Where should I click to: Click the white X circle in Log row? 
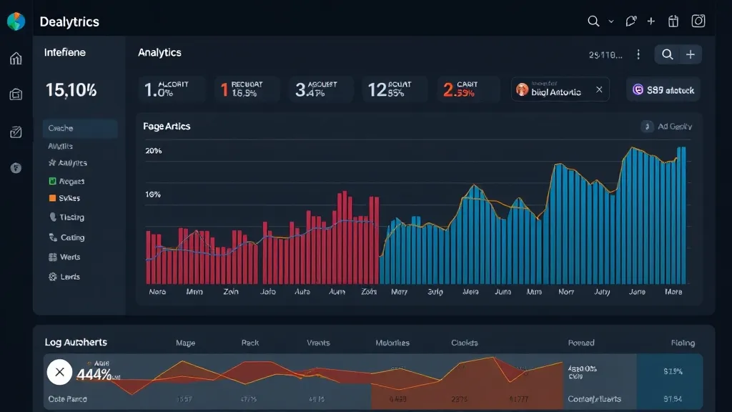coord(60,372)
